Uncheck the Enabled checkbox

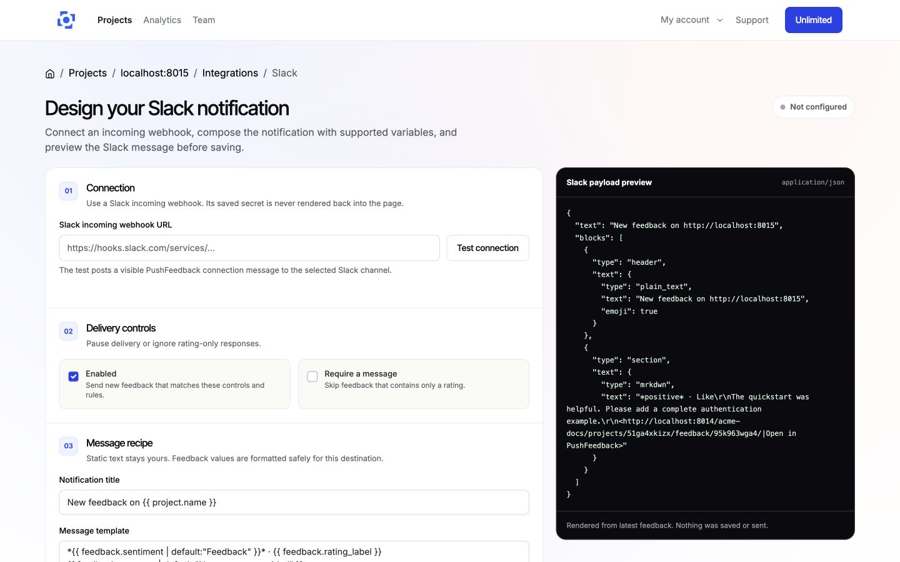(x=73, y=377)
